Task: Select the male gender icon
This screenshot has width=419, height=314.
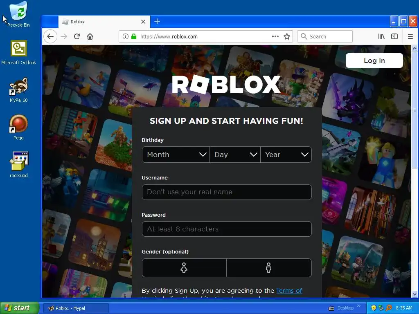Action: (268, 268)
